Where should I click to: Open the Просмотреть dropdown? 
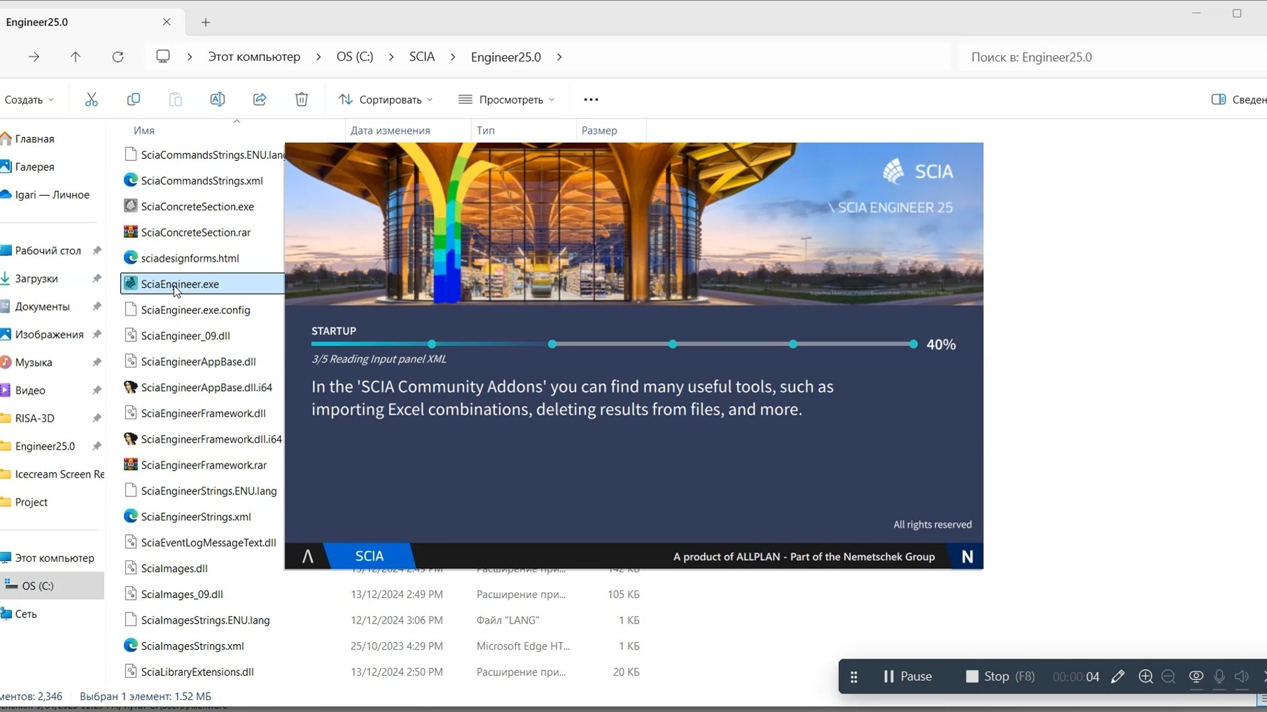(x=507, y=99)
